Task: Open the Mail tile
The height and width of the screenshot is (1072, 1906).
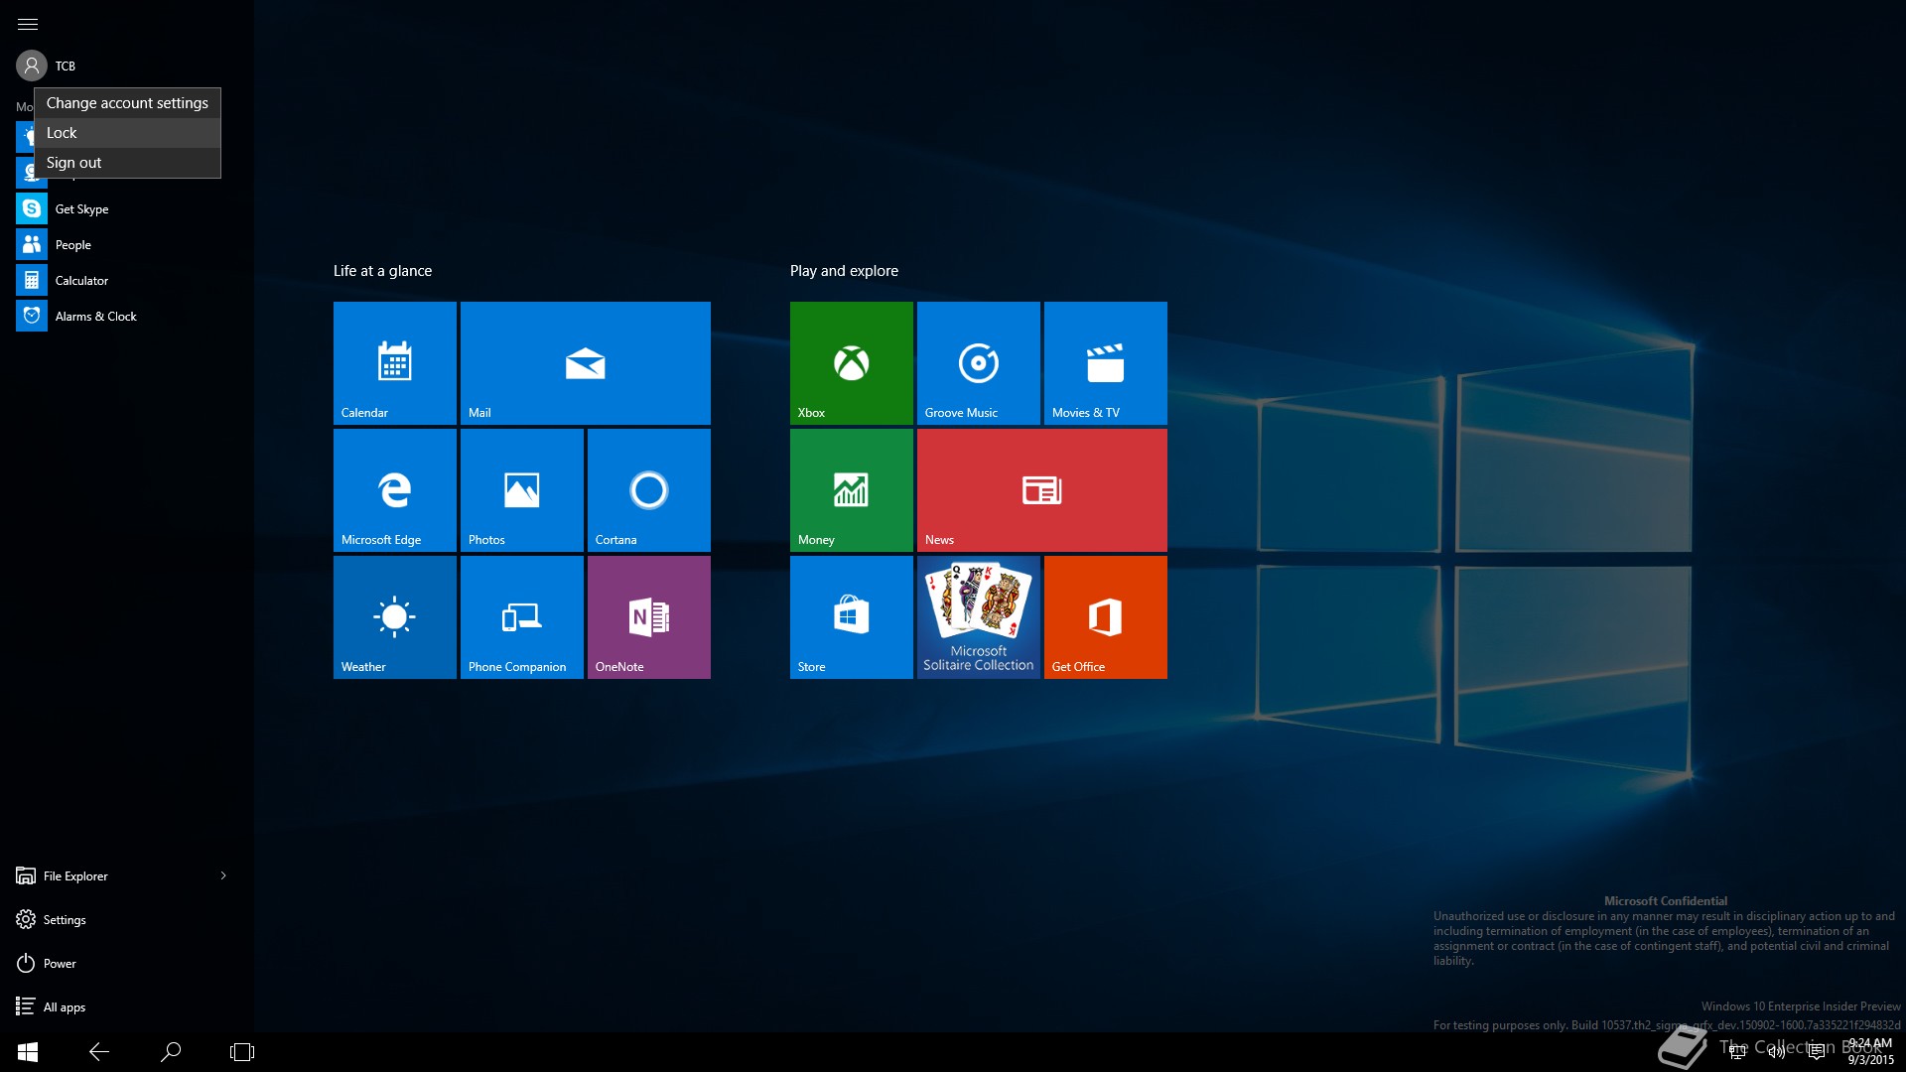Action: pyautogui.click(x=586, y=363)
